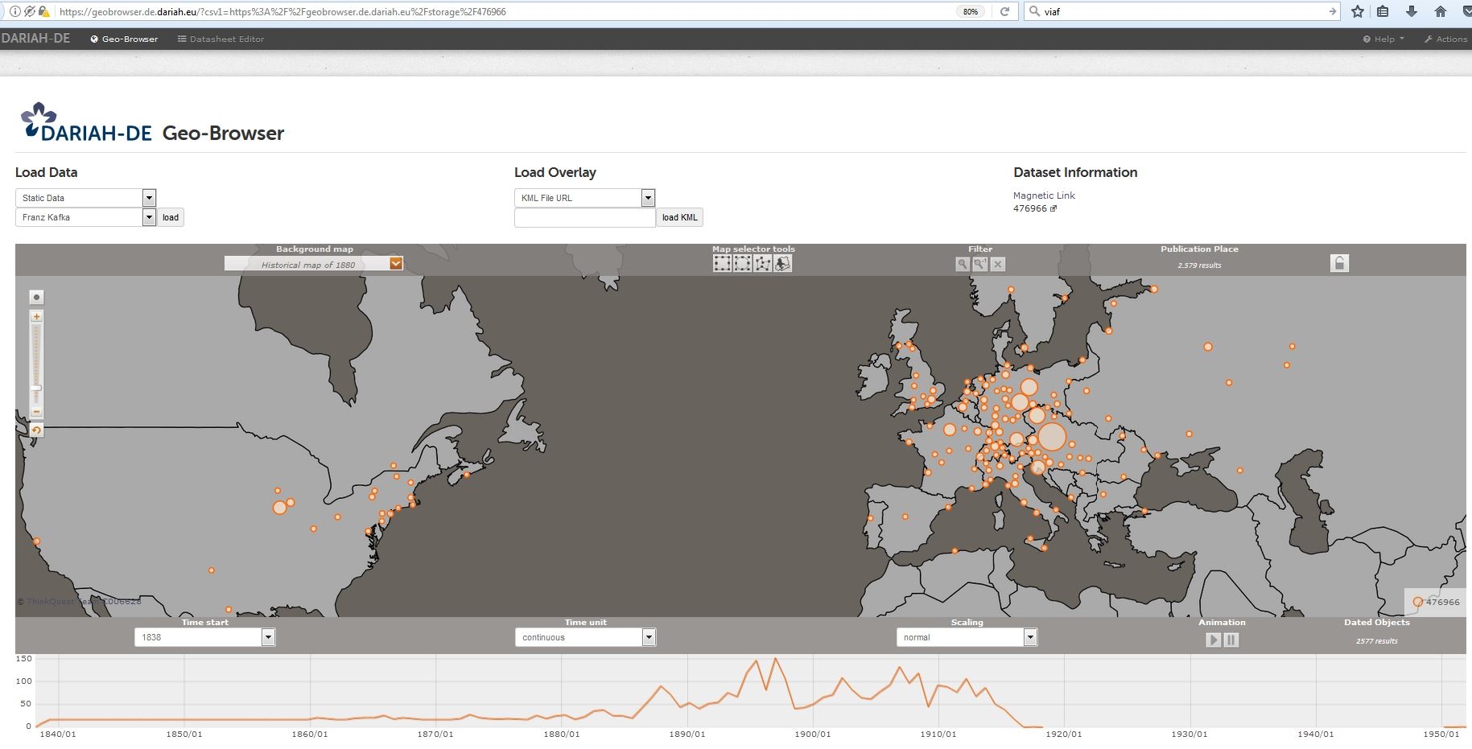The height and width of the screenshot is (749, 1472).
Task: Open the browser bookmarks list icon
Action: coord(1383,11)
